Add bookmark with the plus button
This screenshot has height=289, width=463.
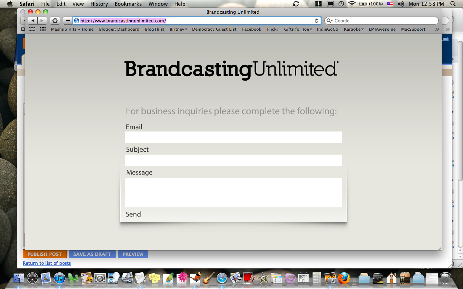68,21
